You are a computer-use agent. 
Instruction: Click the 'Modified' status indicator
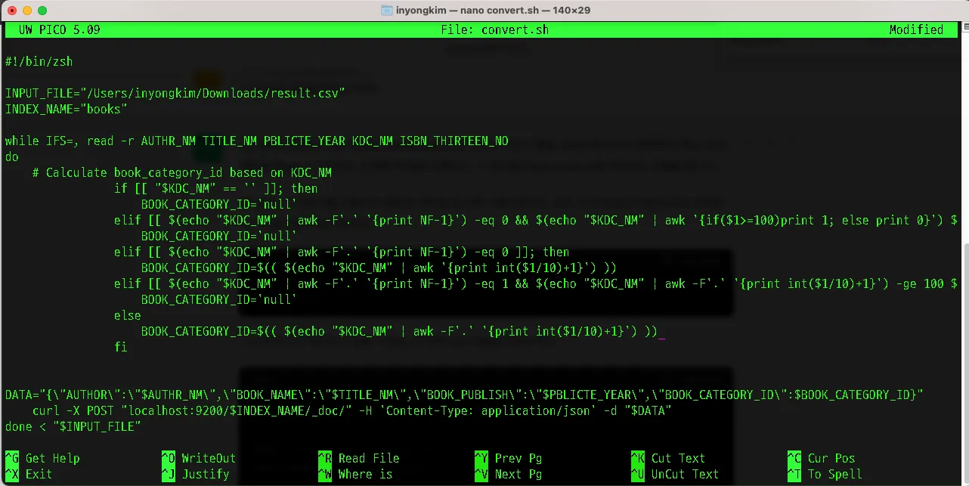pyautogui.click(x=916, y=29)
